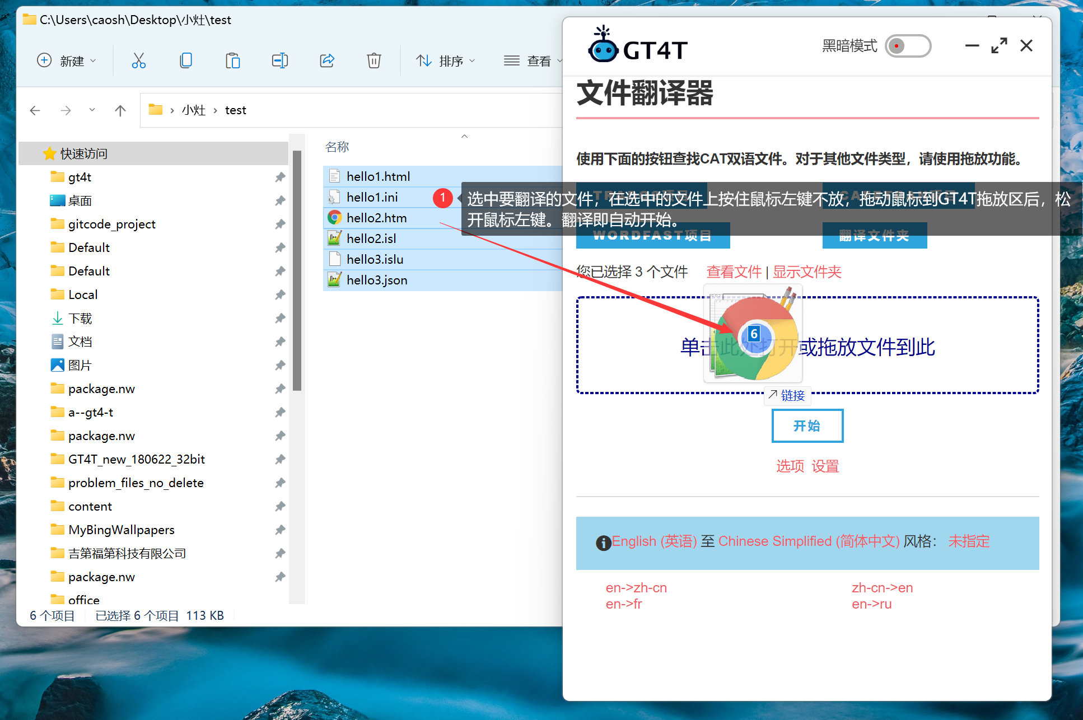
Task: Click the Share icon in toolbar
Action: pos(327,60)
